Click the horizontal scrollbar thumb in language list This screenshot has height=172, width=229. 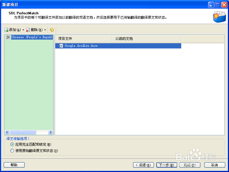coord(23,132)
